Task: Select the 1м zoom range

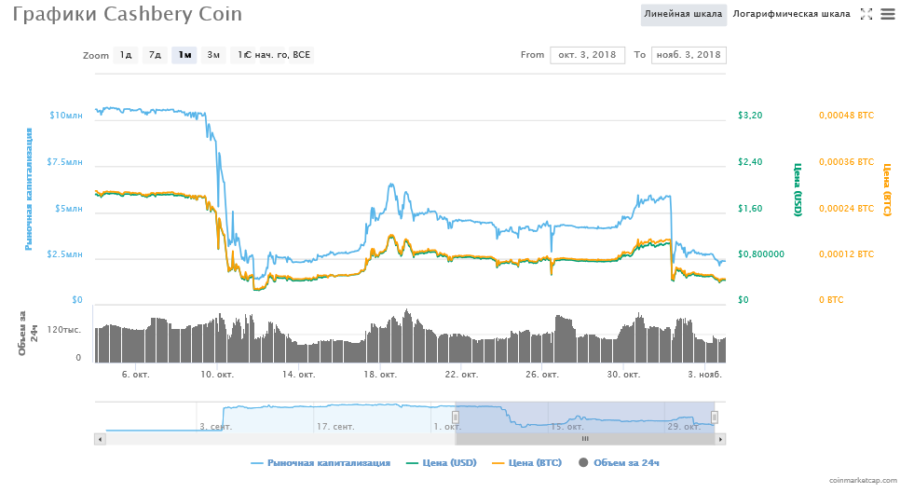Action: coord(184,55)
